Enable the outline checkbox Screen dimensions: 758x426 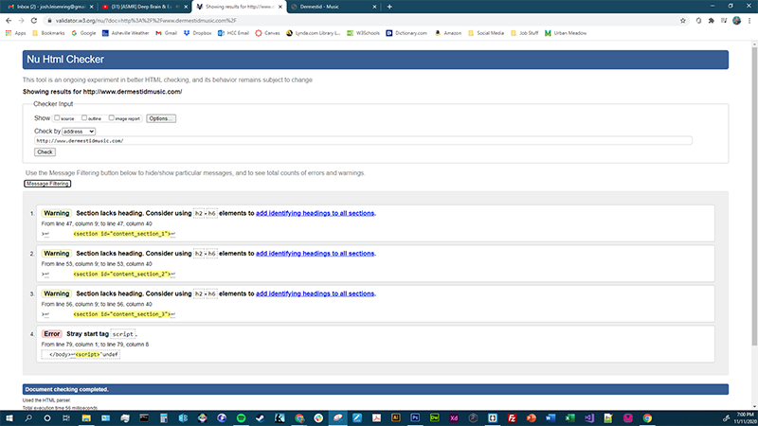tap(84, 117)
